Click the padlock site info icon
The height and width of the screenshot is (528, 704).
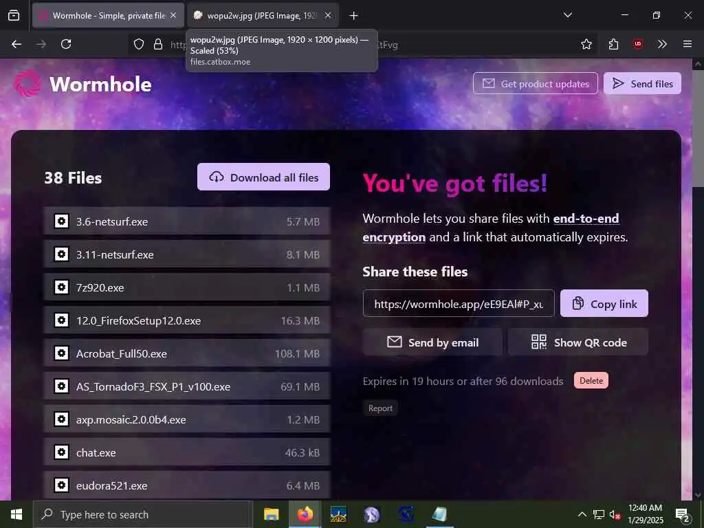(158, 44)
